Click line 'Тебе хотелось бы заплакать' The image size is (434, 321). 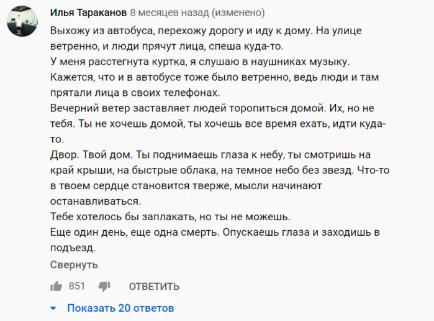(170, 216)
